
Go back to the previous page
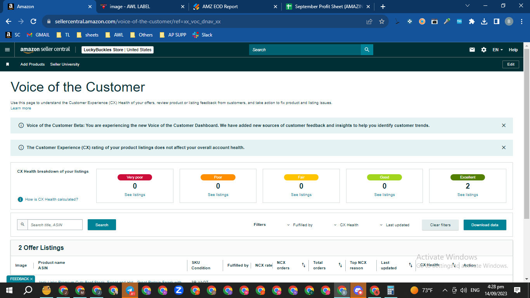coord(9,22)
